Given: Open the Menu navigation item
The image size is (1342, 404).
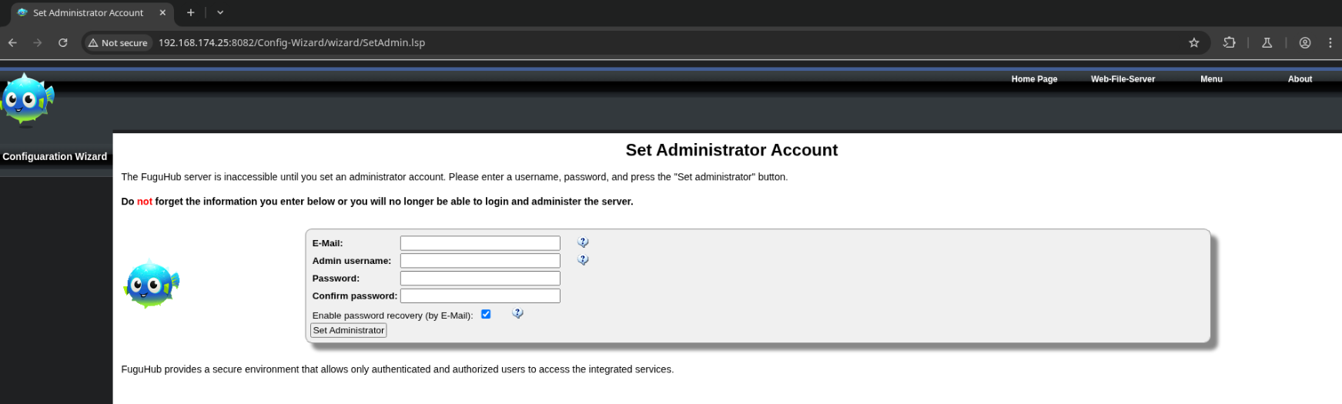Looking at the screenshot, I should point(1211,79).
